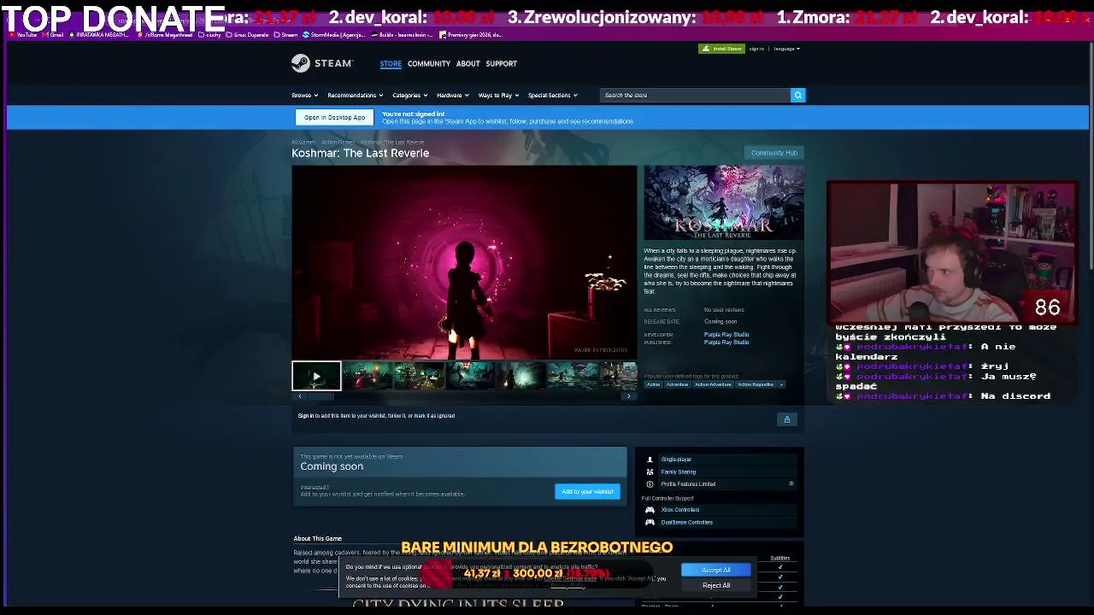Click the search magnifier button

tap(798, 95)
